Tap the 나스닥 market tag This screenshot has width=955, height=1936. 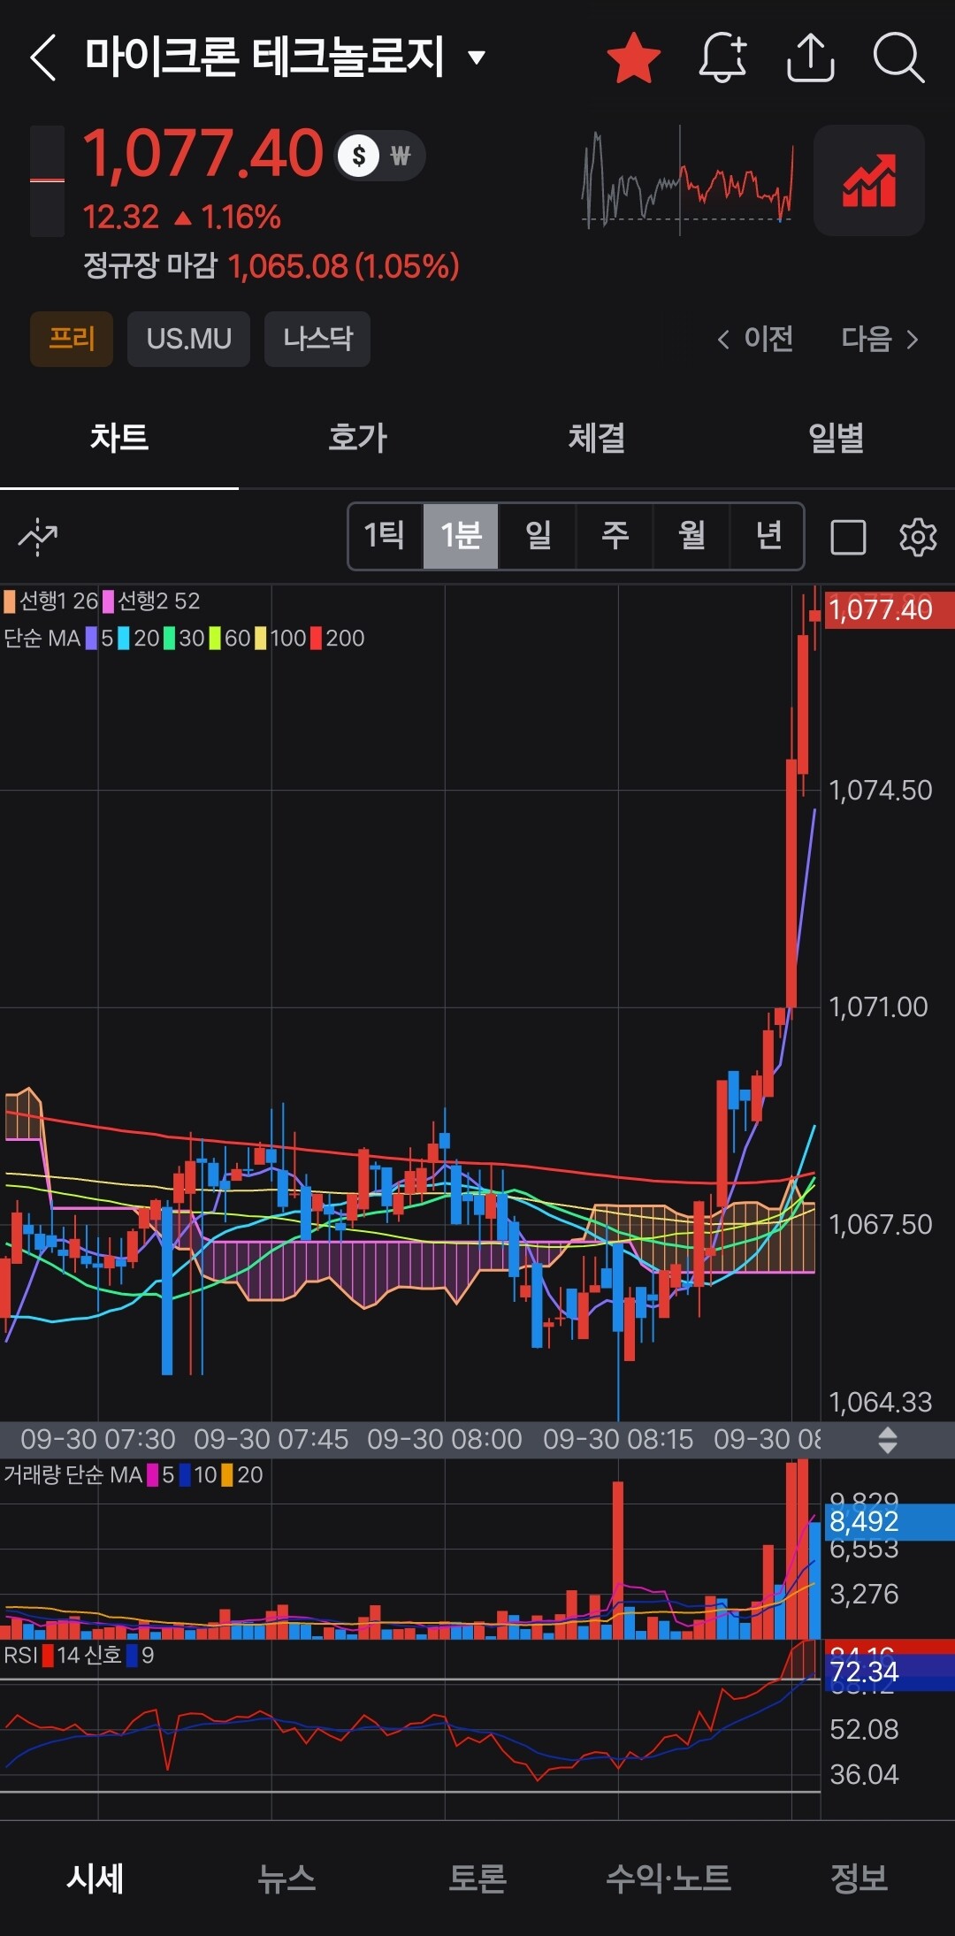[x=317, y=339]
